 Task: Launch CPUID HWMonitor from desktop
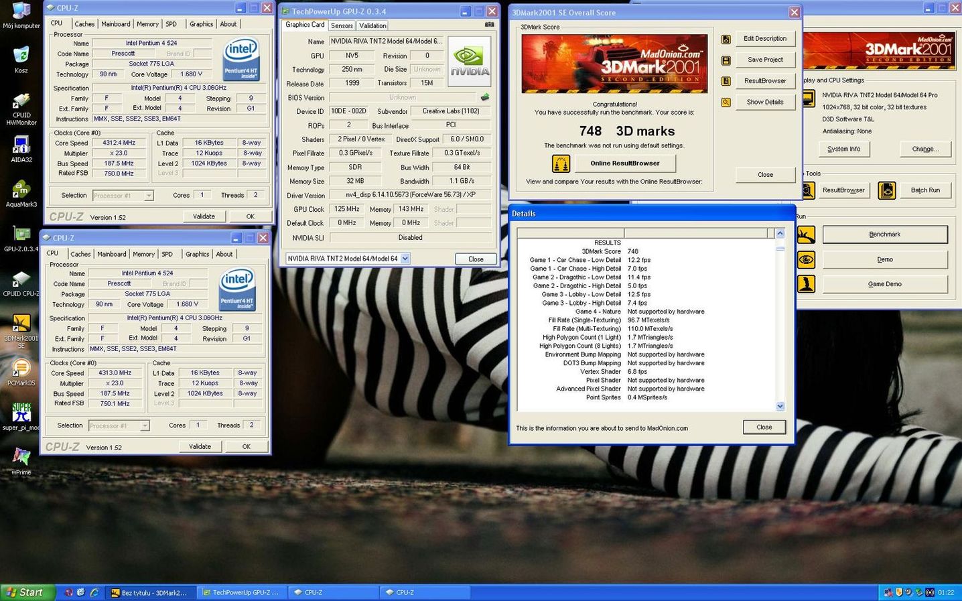click(x=21, y=107)
